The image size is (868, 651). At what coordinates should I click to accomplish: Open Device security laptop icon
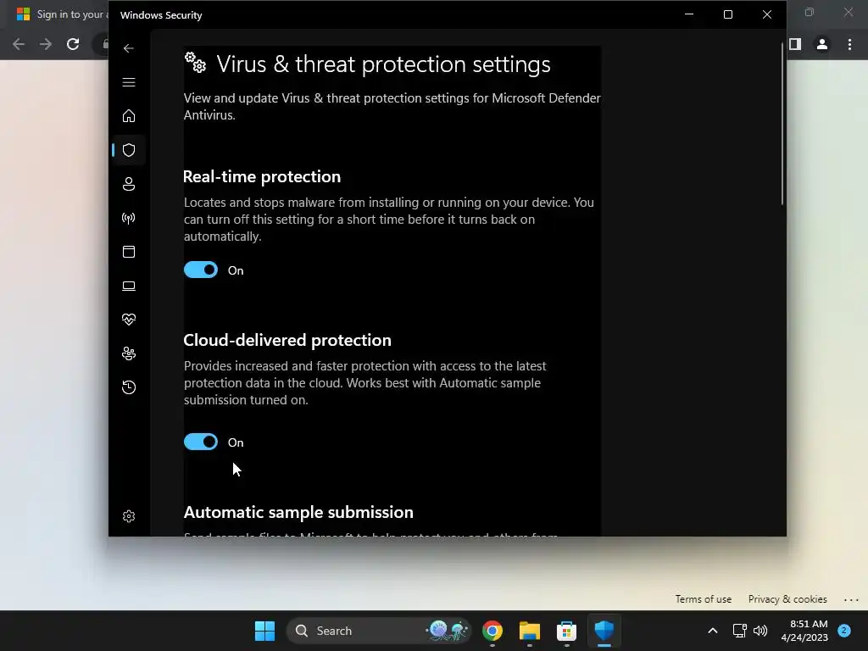(129, 286)
